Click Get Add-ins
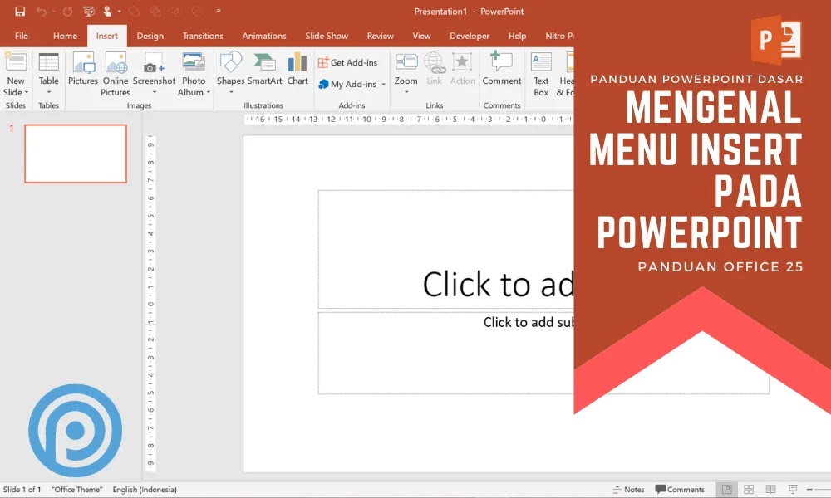This screenshot has width=831, height=498. pyautogui.click(x=347, y=62)
